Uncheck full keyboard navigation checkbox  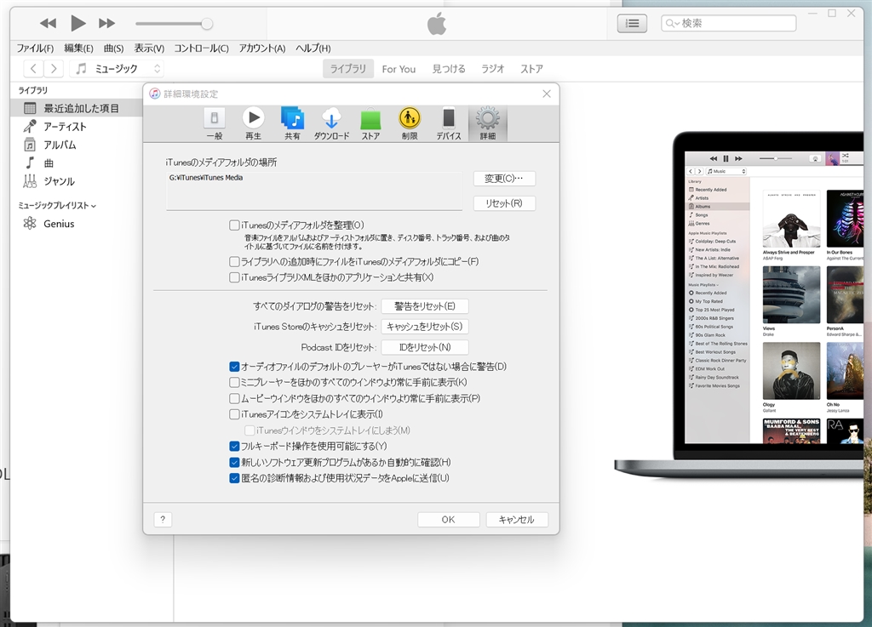coord(234,446)
